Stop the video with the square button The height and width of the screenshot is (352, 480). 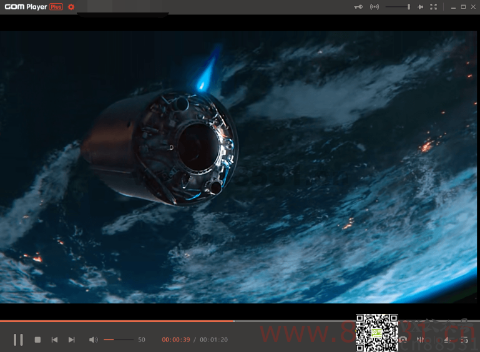(x=37, y=340)
